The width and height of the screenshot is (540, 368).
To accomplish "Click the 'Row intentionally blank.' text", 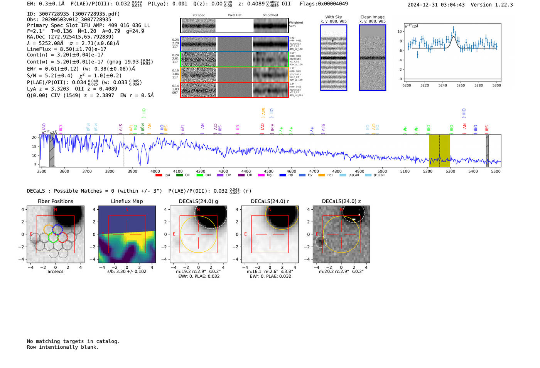I will [63, 347].
